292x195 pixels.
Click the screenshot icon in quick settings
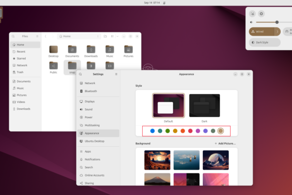[x=252, y=14]
